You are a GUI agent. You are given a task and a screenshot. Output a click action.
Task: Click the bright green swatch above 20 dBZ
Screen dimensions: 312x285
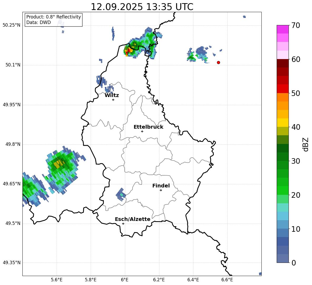282,190
